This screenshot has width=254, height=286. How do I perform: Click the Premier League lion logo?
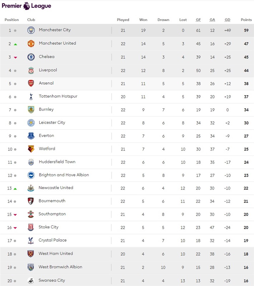(26, 6)
